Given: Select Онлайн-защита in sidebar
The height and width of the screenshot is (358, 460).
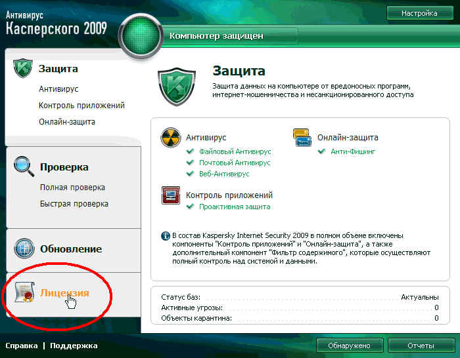Looking at the screenshot, I should [x=67, y=122].
